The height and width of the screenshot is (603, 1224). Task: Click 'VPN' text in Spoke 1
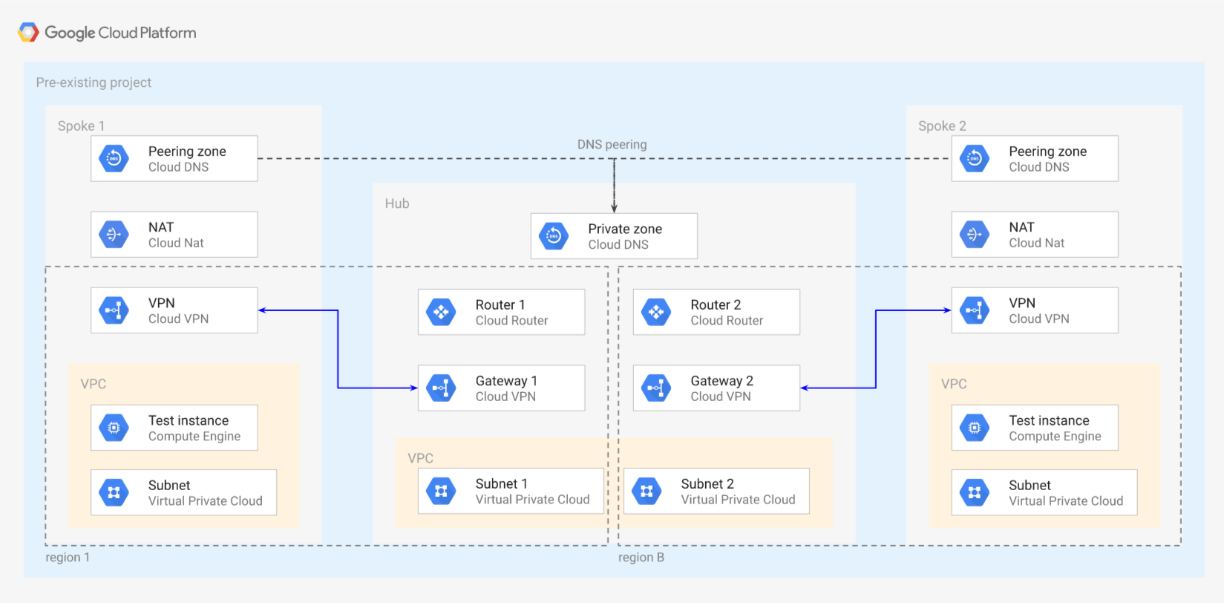point(161,303)
